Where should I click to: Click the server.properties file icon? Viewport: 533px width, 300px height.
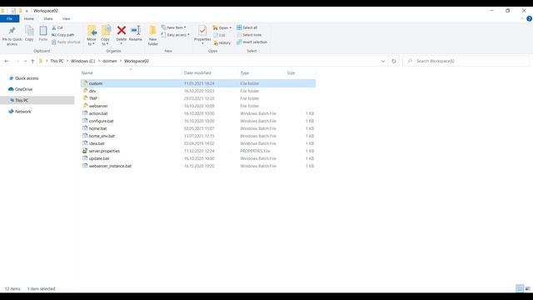85,151
